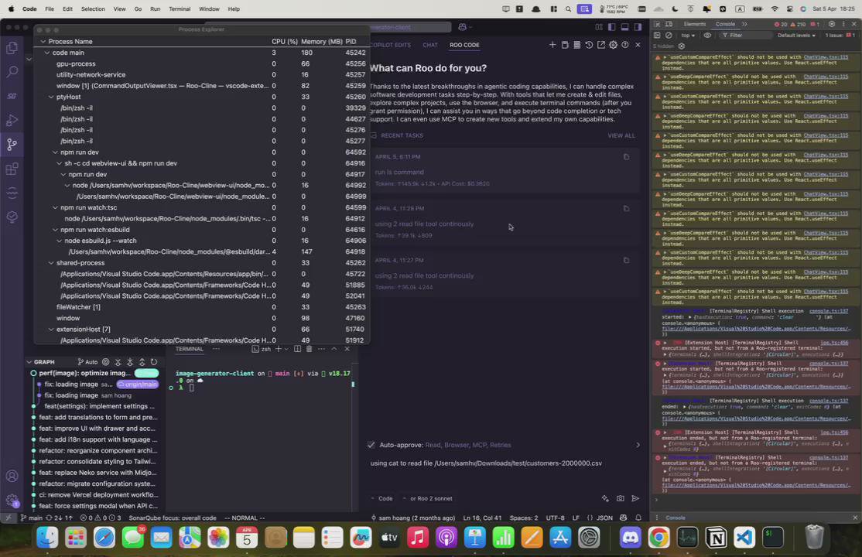Screen dimensions: 862x557
Task: Collapse the ptyHost process tree
Action: 51,97
